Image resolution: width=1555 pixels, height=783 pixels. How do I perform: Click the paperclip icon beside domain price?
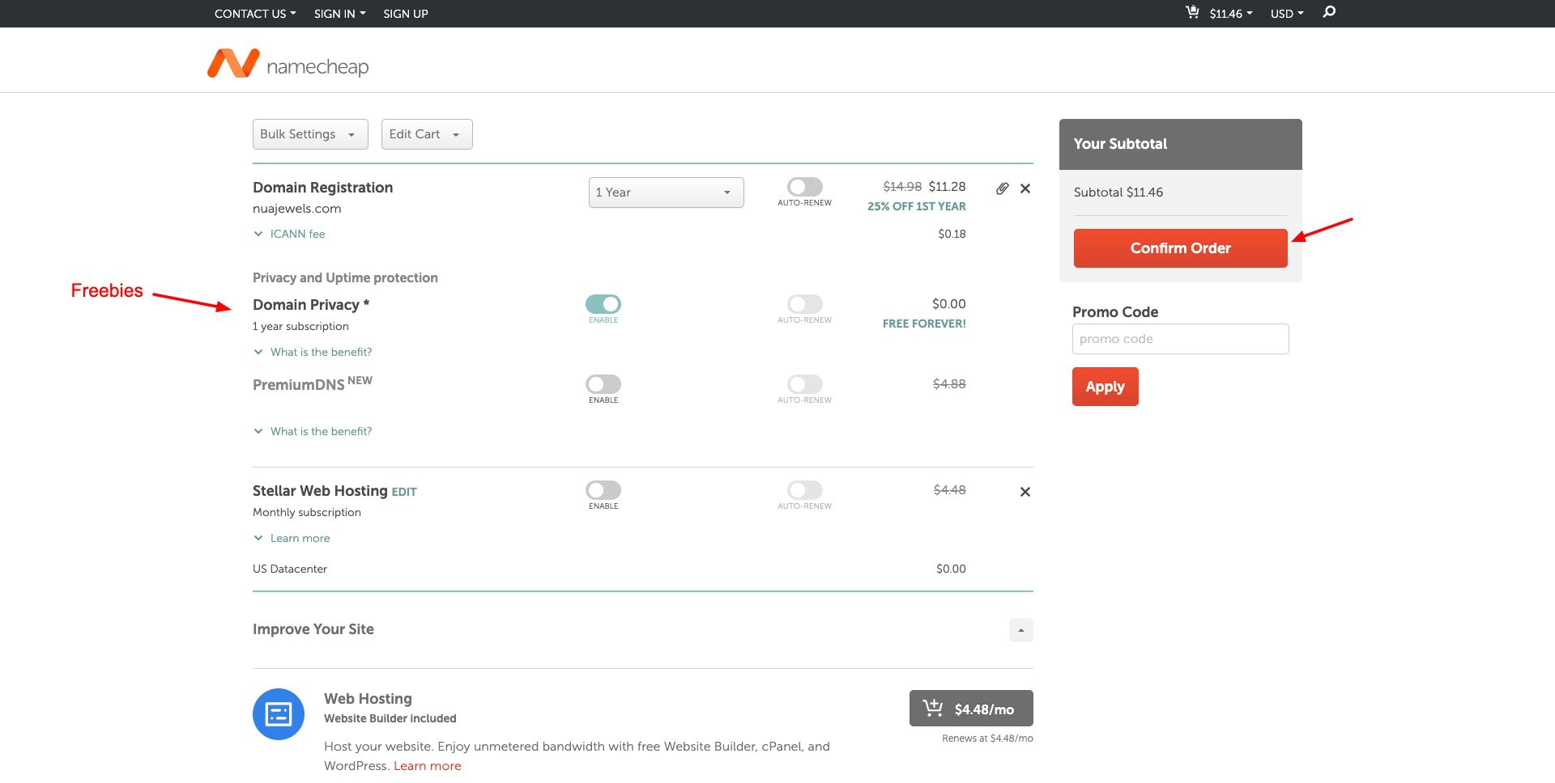(1002, 188)
